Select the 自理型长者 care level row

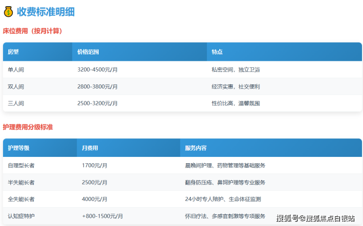pyautogui.click(x=21, y=166)
